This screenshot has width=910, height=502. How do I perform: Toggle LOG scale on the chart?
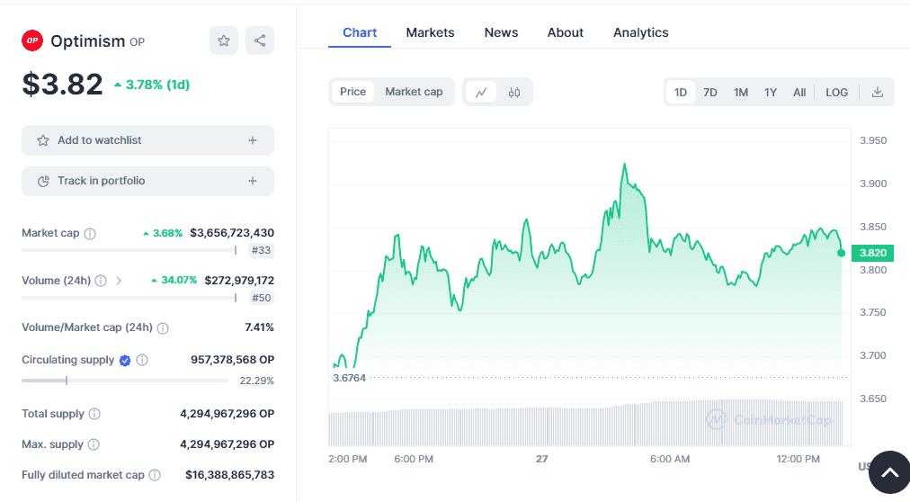pos(836,93)
